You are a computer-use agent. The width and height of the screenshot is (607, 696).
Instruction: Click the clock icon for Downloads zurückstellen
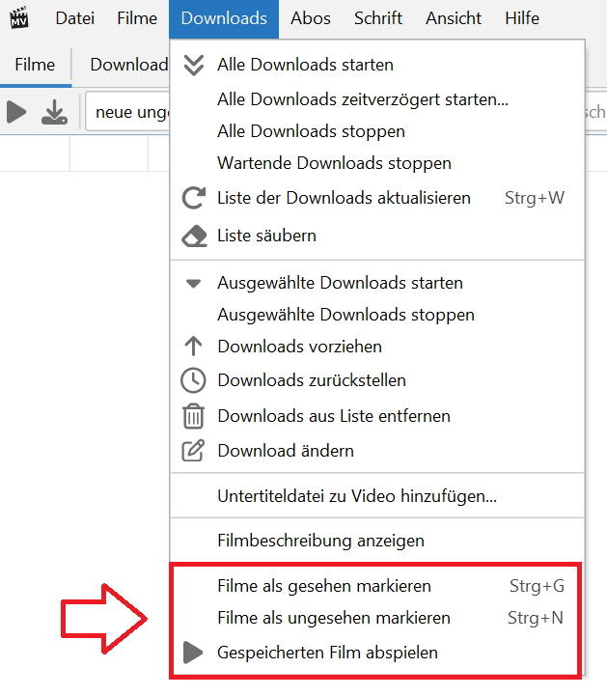click(x=194, y=380)
